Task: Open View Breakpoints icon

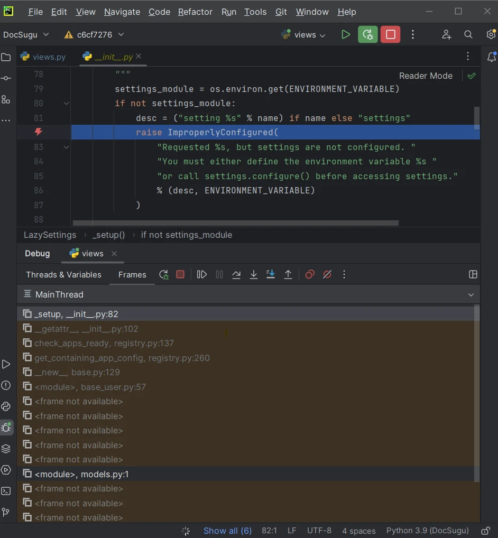Action: pos(310,275)
